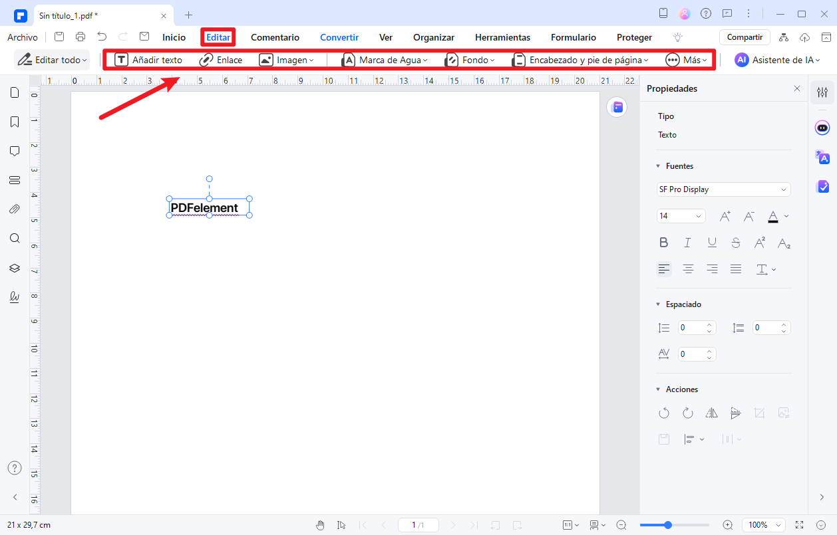Toggle Underline formatting
The height and width of the screenshot is (535, 837).
pos(712,243)
